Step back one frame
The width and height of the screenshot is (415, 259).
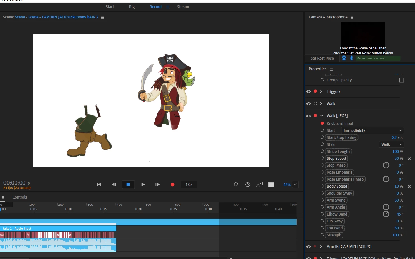(x=114, y=184)
